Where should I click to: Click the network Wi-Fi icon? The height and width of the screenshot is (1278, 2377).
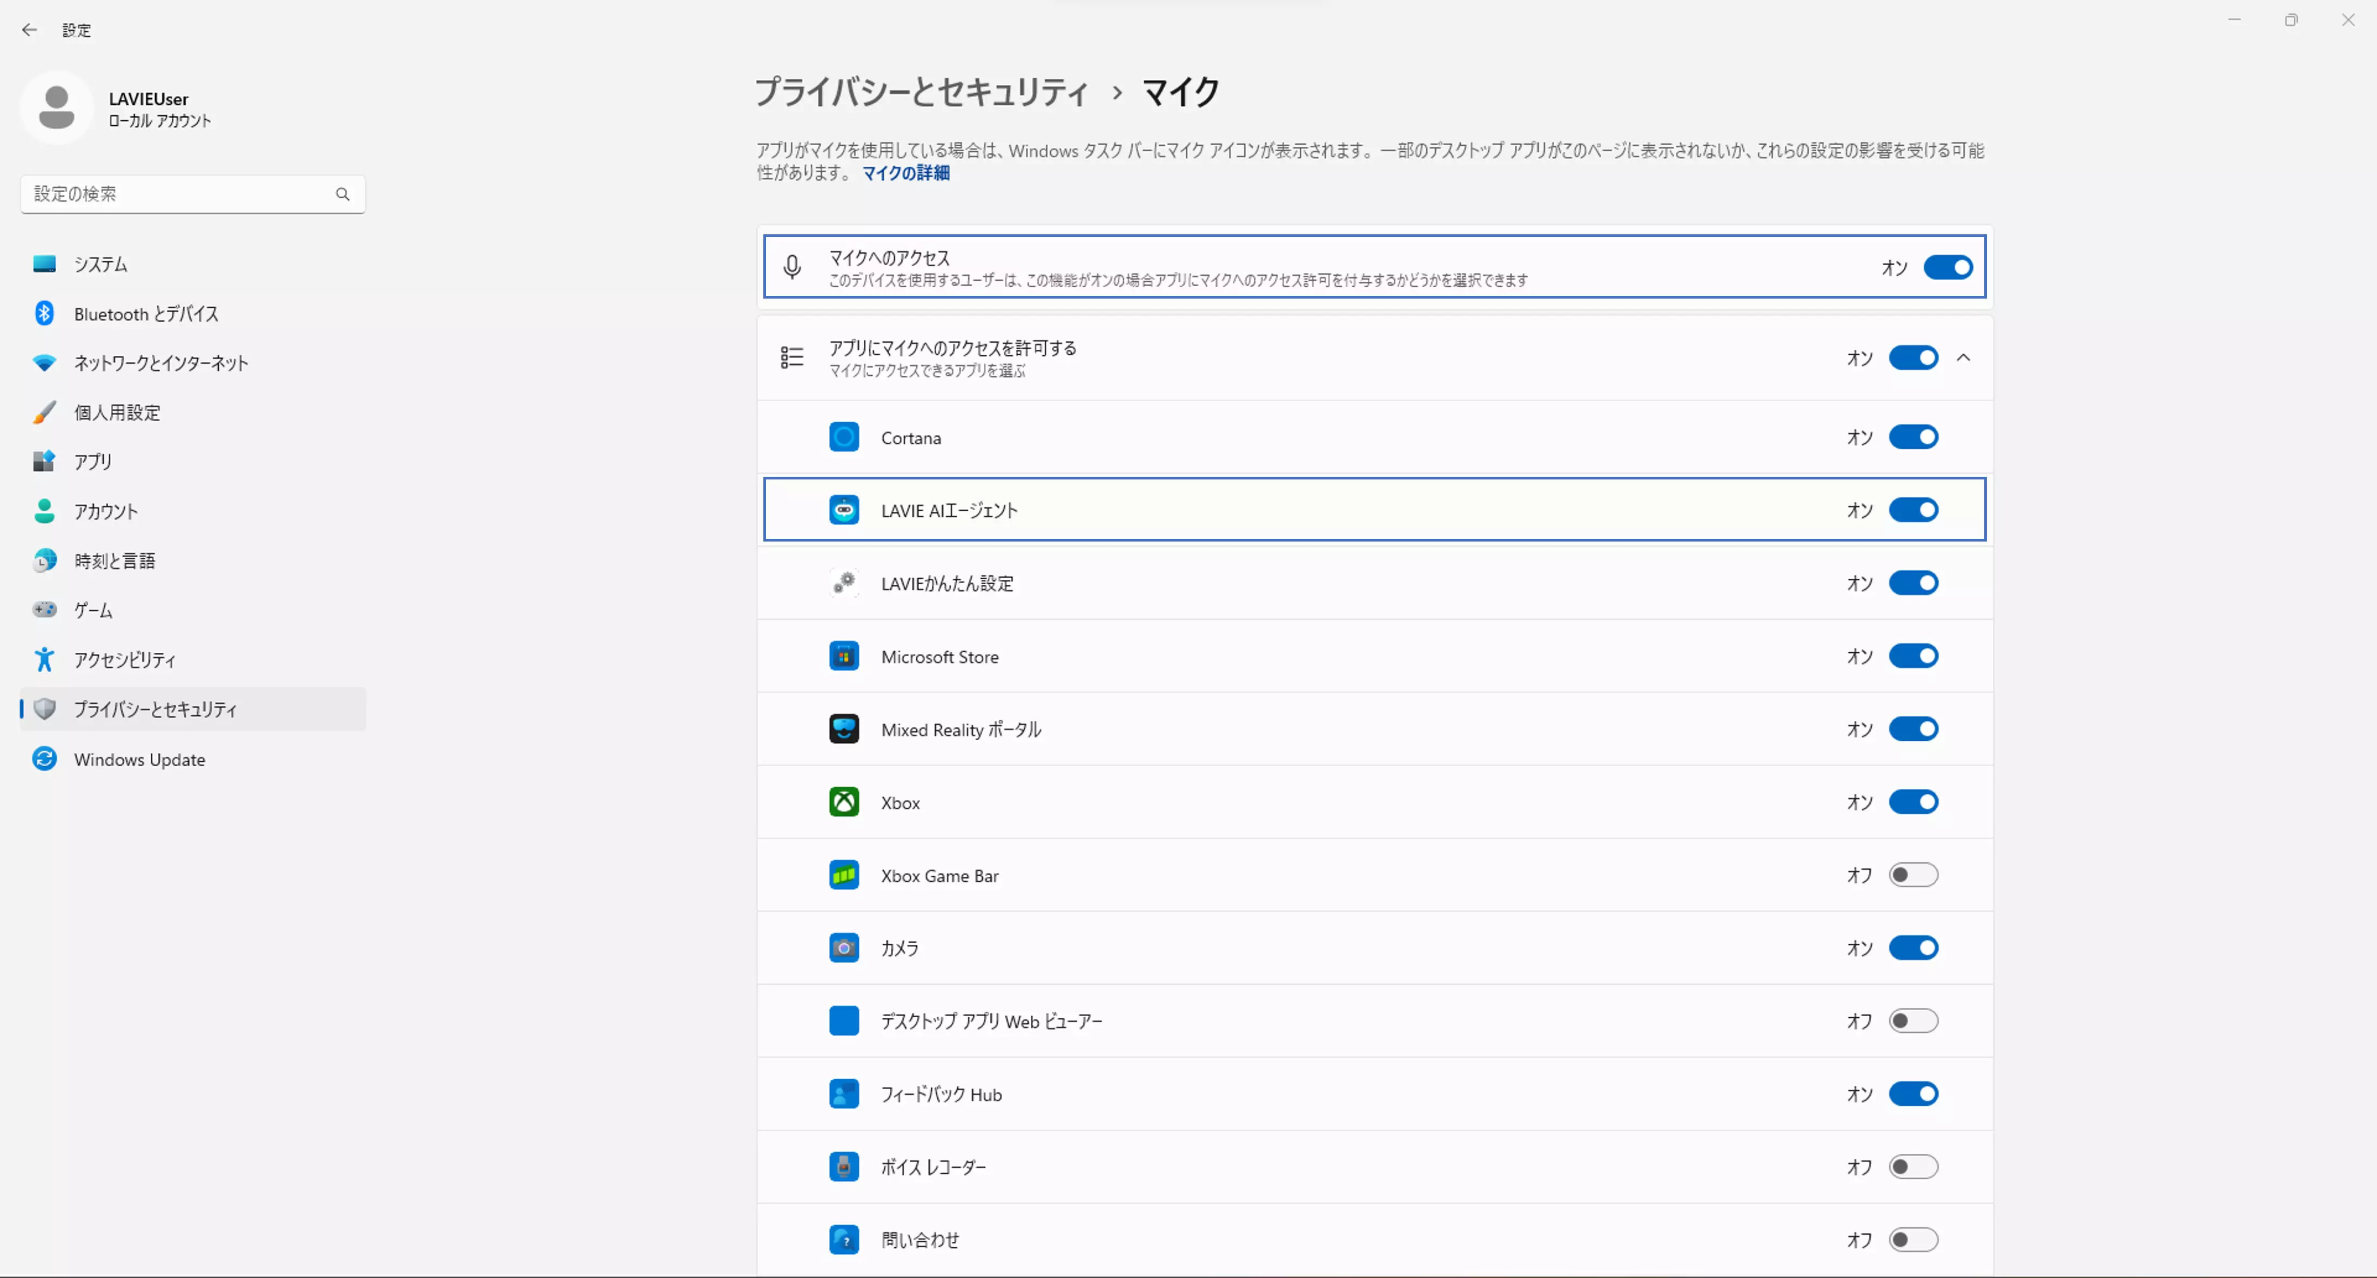[x=44, y=362]
